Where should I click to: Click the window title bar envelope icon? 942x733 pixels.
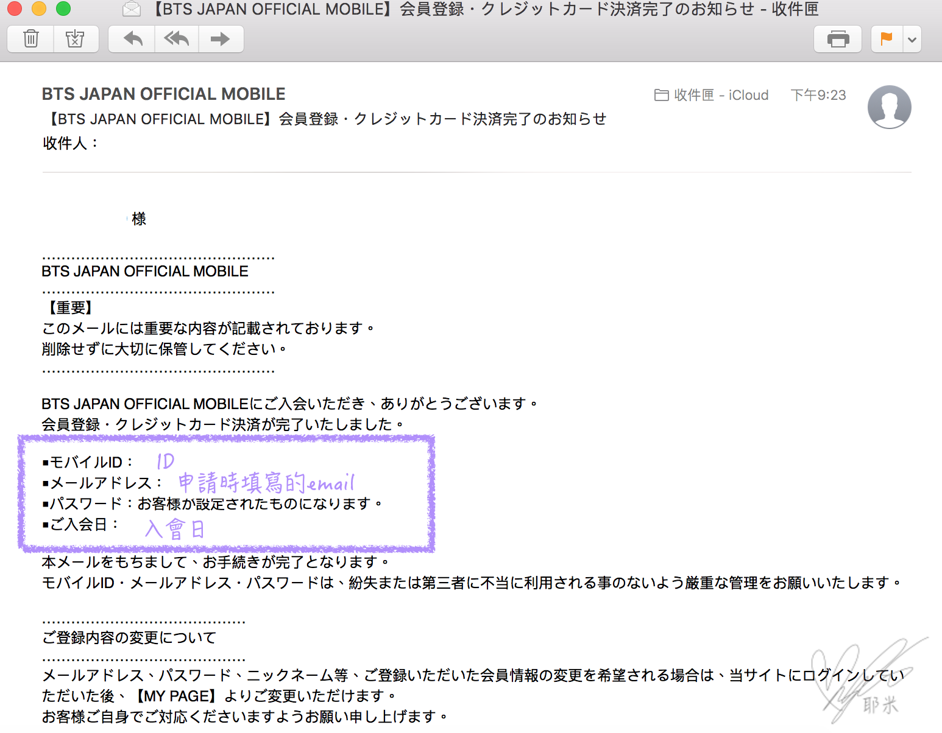[132, 9]
